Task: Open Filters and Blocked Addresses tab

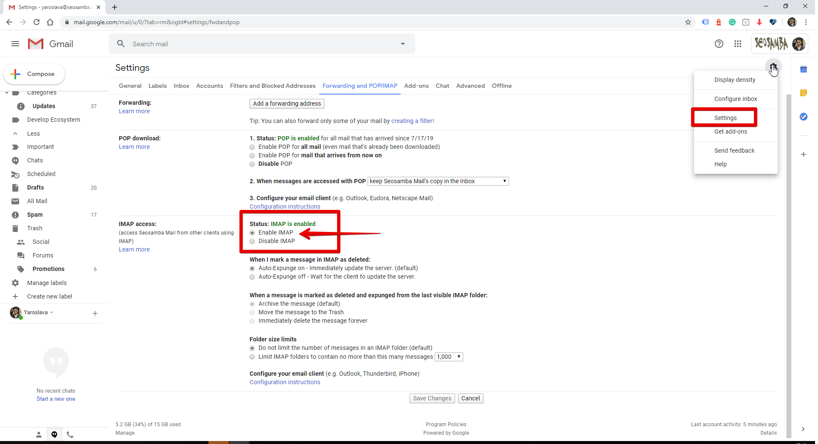Action: tap(273, 86)
